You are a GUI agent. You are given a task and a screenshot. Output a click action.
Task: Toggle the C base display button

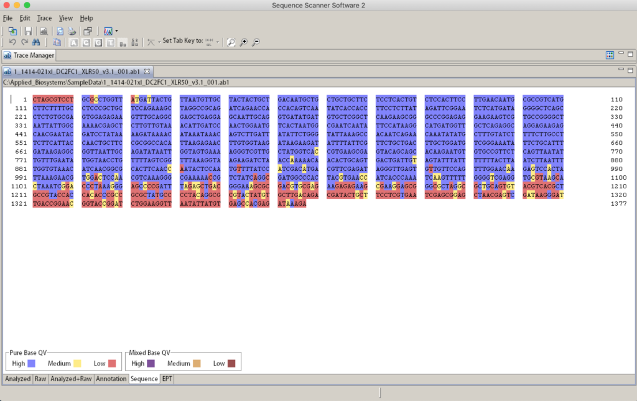(x=85, y=42)
